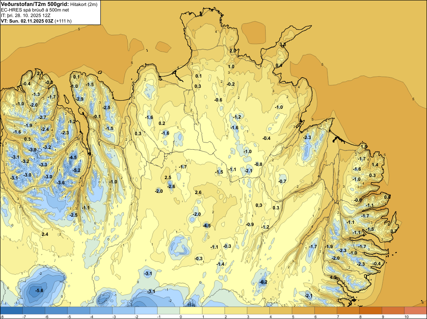Click the "-5.2" temperature value on the map

pyautogui.click(x=76, y=170)
